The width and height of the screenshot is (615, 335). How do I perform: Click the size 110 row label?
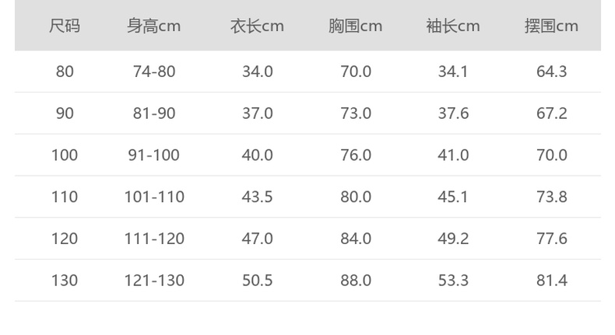[65, 197]
